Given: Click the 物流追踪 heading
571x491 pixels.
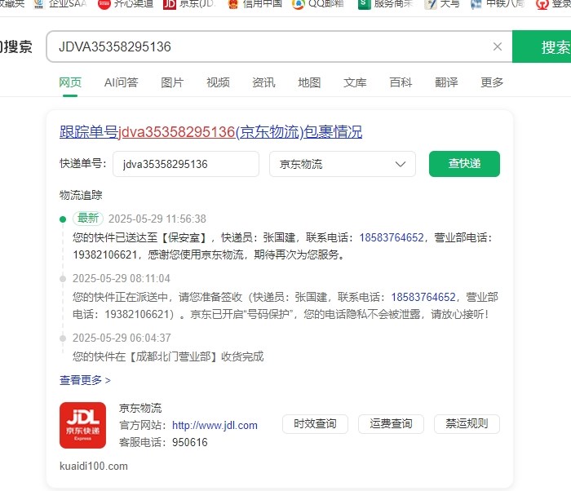Looking at the screenshot, I should 81,195.
